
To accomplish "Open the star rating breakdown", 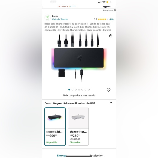I will coord(103,19).
